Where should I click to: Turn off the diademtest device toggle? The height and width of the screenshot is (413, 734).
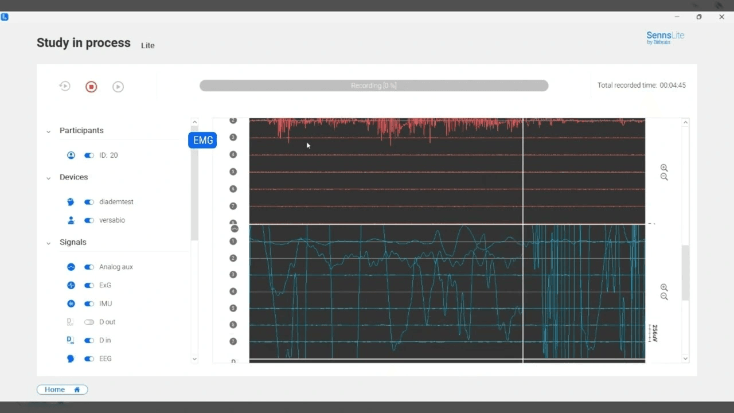pyautogui.click(x=89, y=201)
